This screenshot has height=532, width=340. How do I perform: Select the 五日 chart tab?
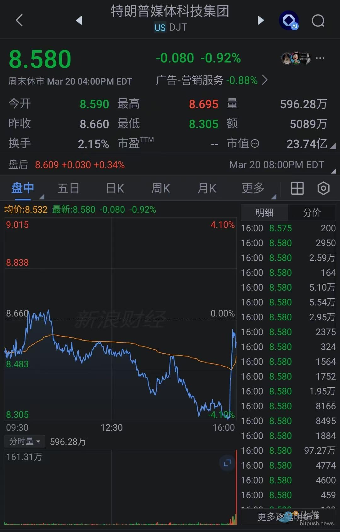point(68,188)
